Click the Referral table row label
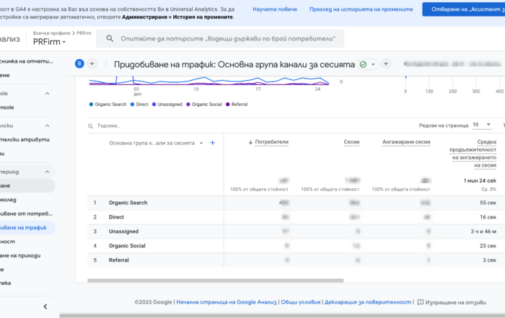505x318 pixels. 119,260
